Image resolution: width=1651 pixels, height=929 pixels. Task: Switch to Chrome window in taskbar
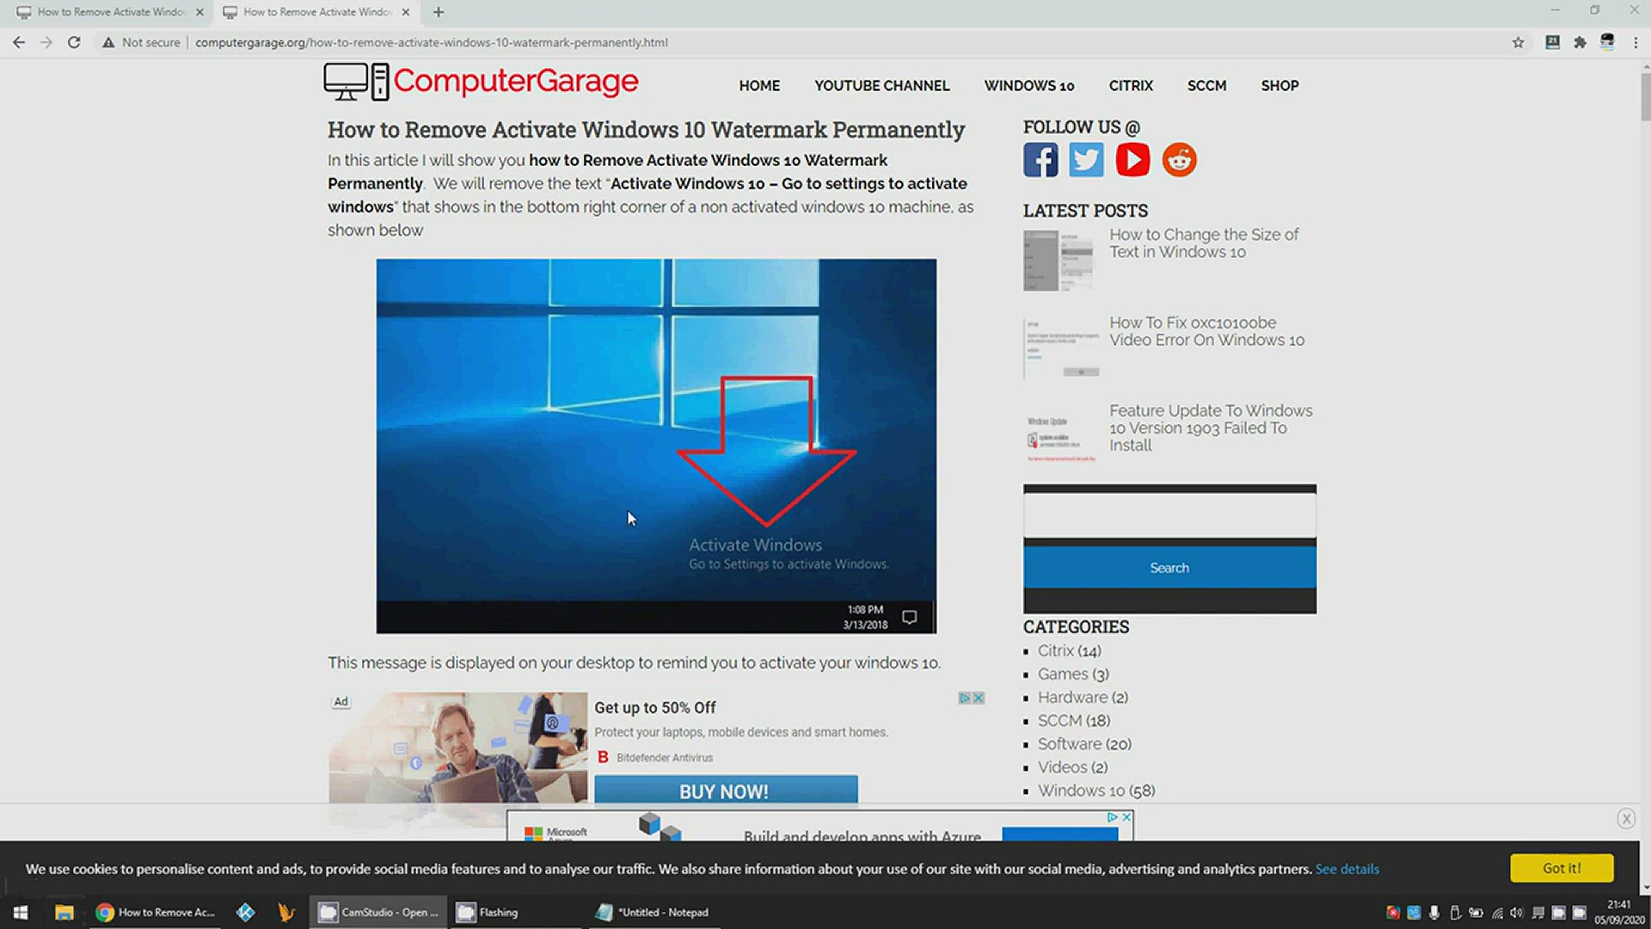pyautogui.click(x=155, y=912)
